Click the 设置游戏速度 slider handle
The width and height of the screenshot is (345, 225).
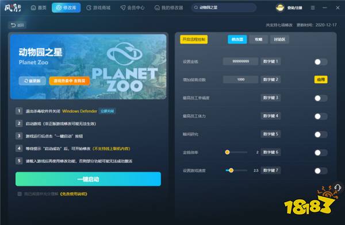231,170
